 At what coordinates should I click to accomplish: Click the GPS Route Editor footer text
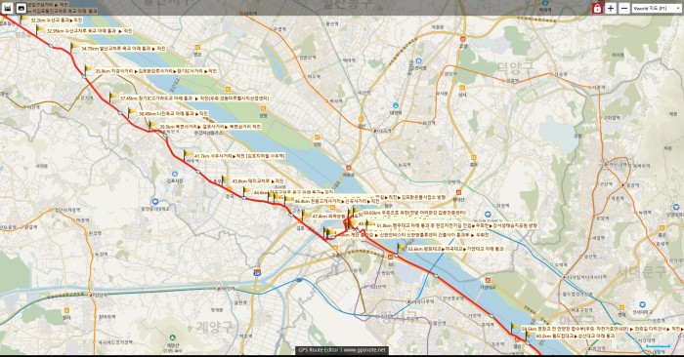[x=320, y=350]
